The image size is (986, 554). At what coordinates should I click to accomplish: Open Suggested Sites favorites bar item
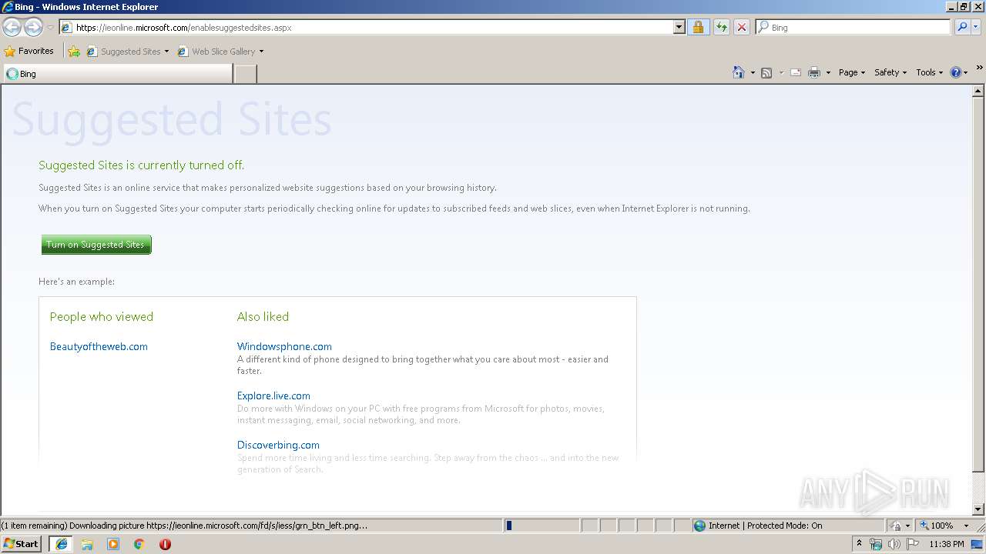pos(127,52)
